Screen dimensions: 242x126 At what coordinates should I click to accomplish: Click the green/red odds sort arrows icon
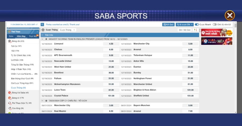tap(195, 30)
